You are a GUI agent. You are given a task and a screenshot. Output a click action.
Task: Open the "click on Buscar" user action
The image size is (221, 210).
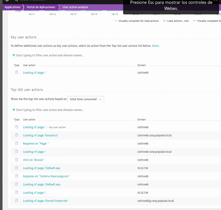click(x=33, y=160)
